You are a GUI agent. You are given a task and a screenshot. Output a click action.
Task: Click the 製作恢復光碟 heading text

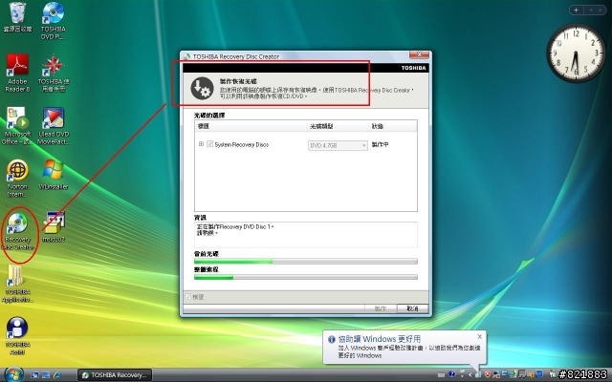pyautogui.click(x=238, y=81)
